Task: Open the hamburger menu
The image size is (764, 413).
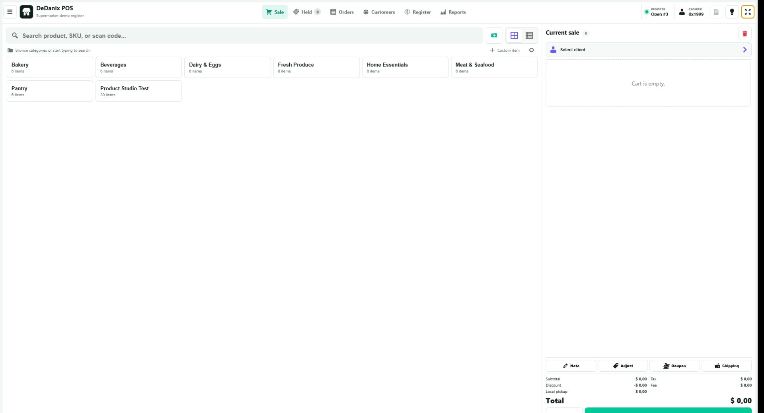Action: 10,12
